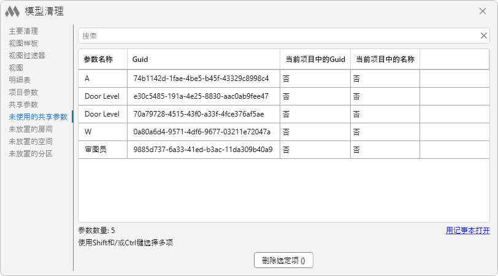
Task: Clear the search box with X icon
Action: [x=483, y=36]
